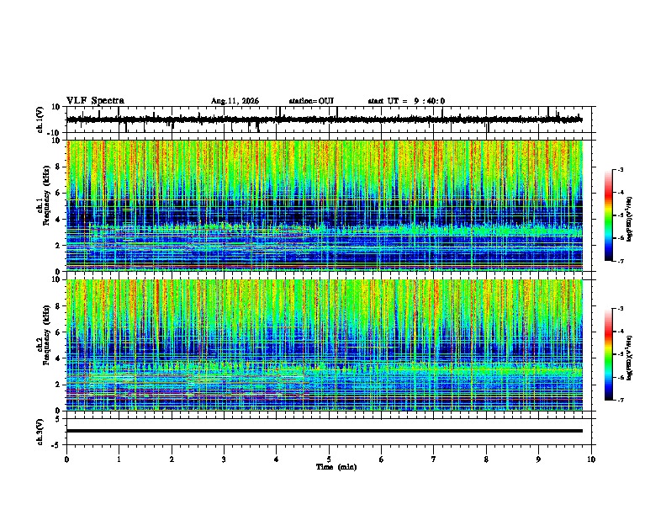The image size is (666, 515).
Task: Click the ch.1 spectrogram panel
Action: click(325, 205)
